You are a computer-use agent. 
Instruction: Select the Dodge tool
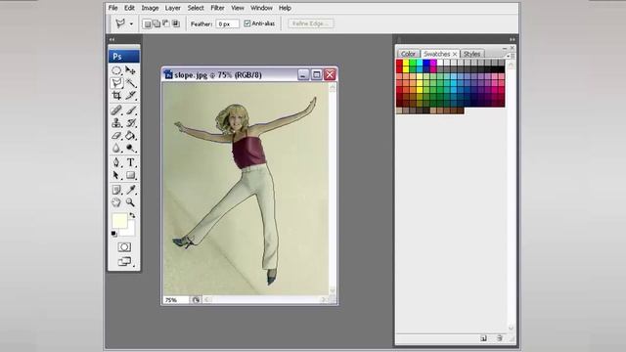click(130, 148)
